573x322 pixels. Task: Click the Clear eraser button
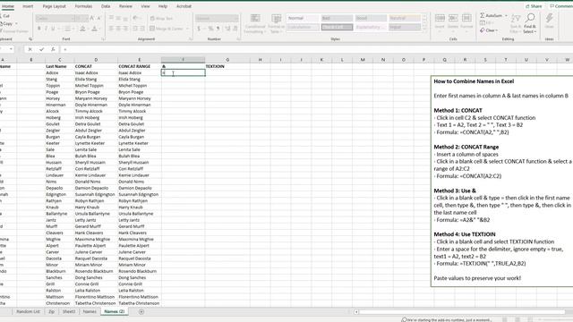click(x=489, y=30)
